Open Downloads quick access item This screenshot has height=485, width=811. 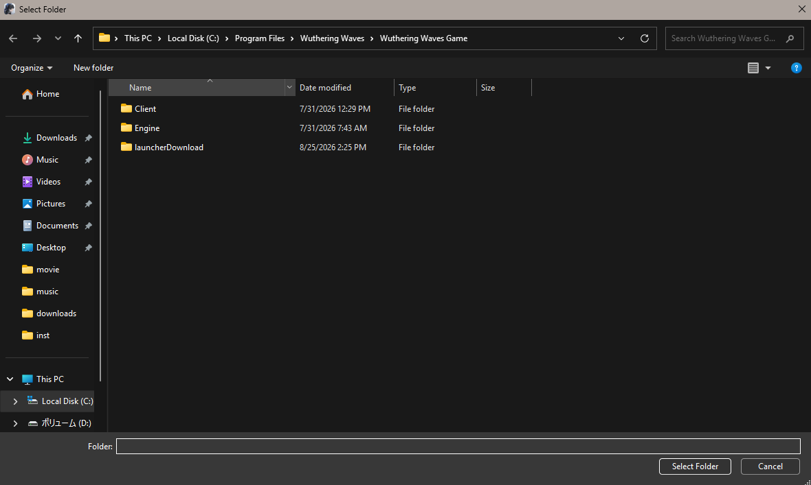[50, 138]
